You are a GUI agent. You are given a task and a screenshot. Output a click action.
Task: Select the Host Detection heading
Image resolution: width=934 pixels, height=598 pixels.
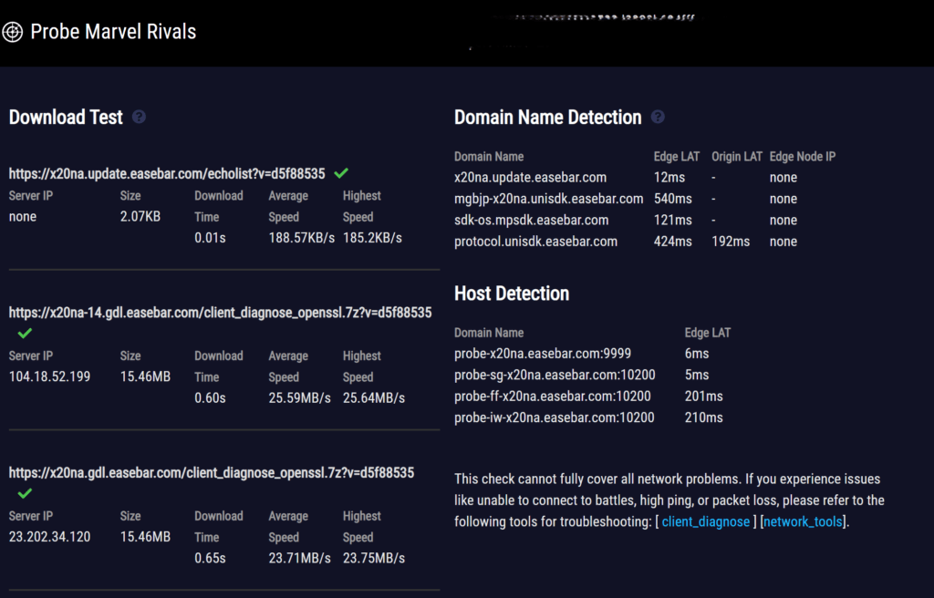[512, 294]
